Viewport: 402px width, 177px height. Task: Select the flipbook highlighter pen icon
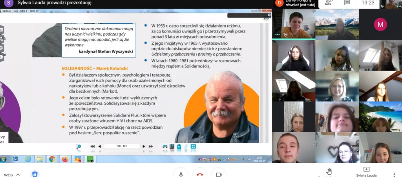click(186, 146)
